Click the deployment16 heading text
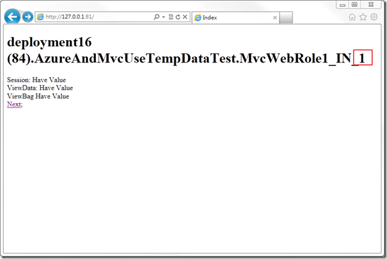The image size is (387, 259). 49,42
